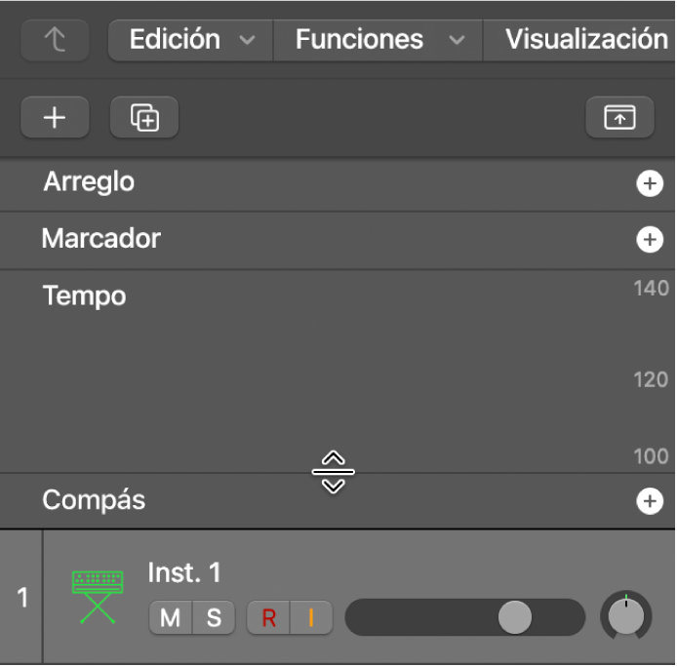Add a signature in Compás row

click(649, 501)
